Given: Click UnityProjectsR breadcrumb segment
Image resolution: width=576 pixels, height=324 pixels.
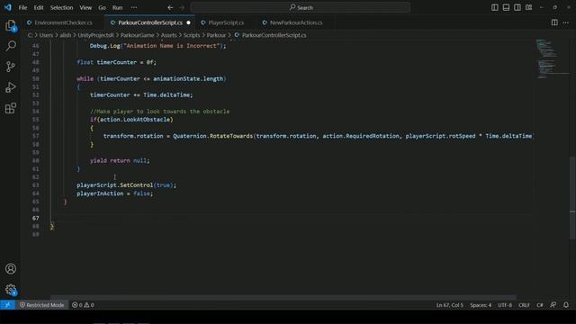Looking at the screenshot, I should tap(96, 35).
